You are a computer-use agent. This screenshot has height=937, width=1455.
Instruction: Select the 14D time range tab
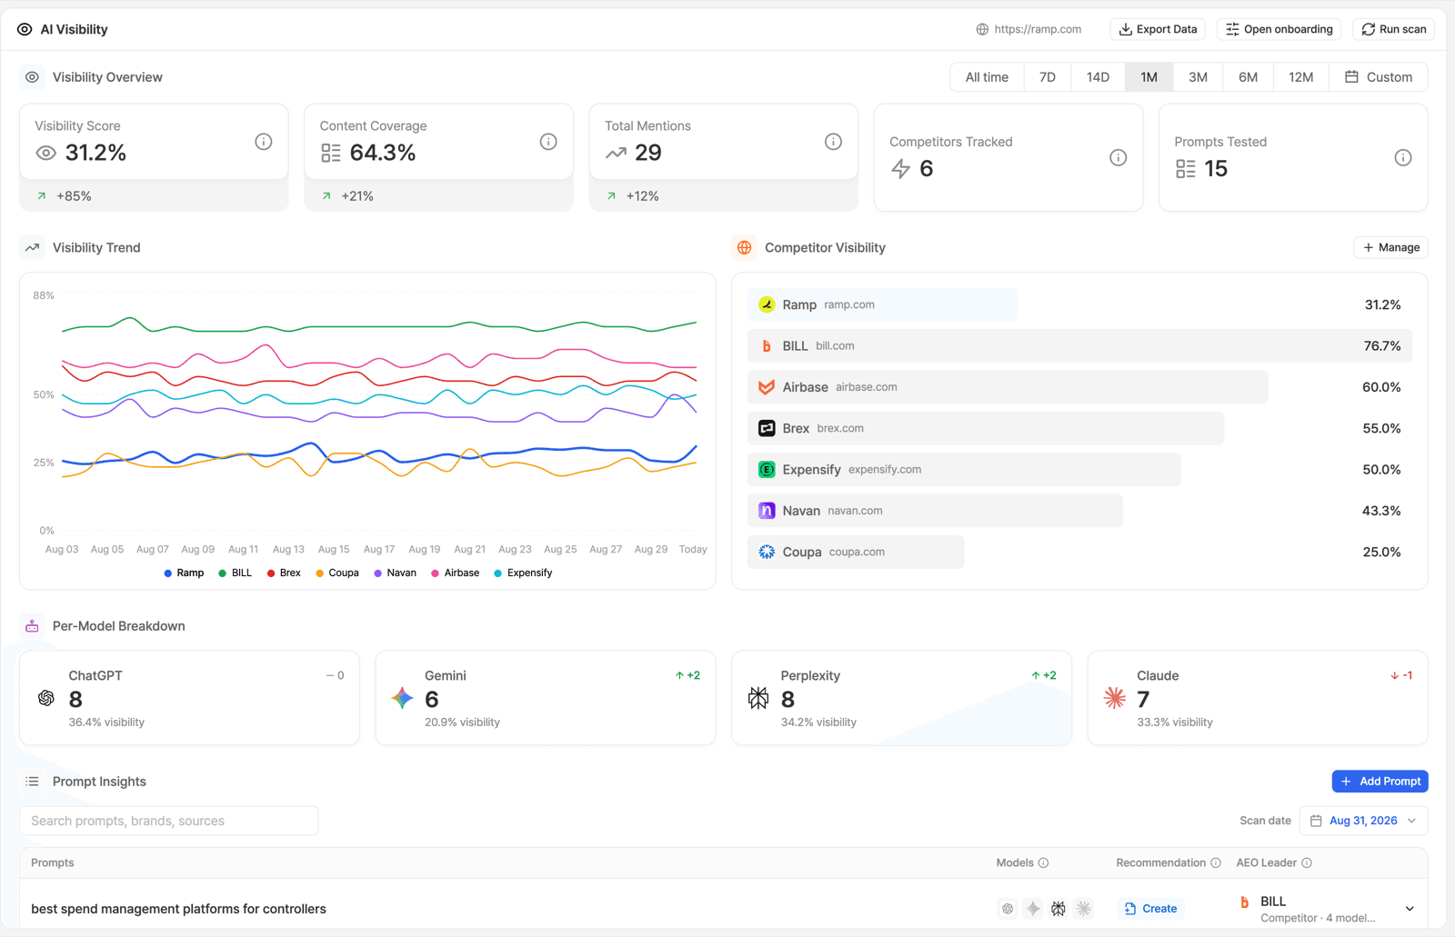click(x=1098, y=77)
